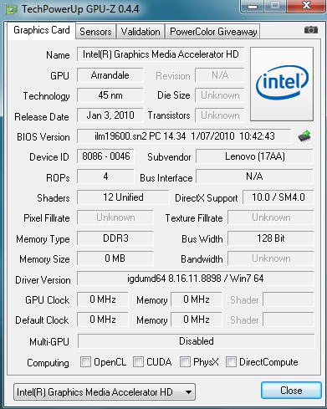This screenshot has width=327, height=409.
Task: Click the Transistors Unknown field
Action: point(220,115)
